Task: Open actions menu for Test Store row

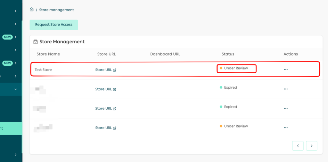Action: pyautogui.click(x=286, y=70)
